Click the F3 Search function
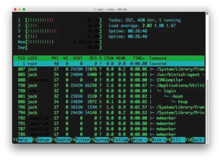The width and height of the screenshot is (221, 161). [x=61, y=140]
